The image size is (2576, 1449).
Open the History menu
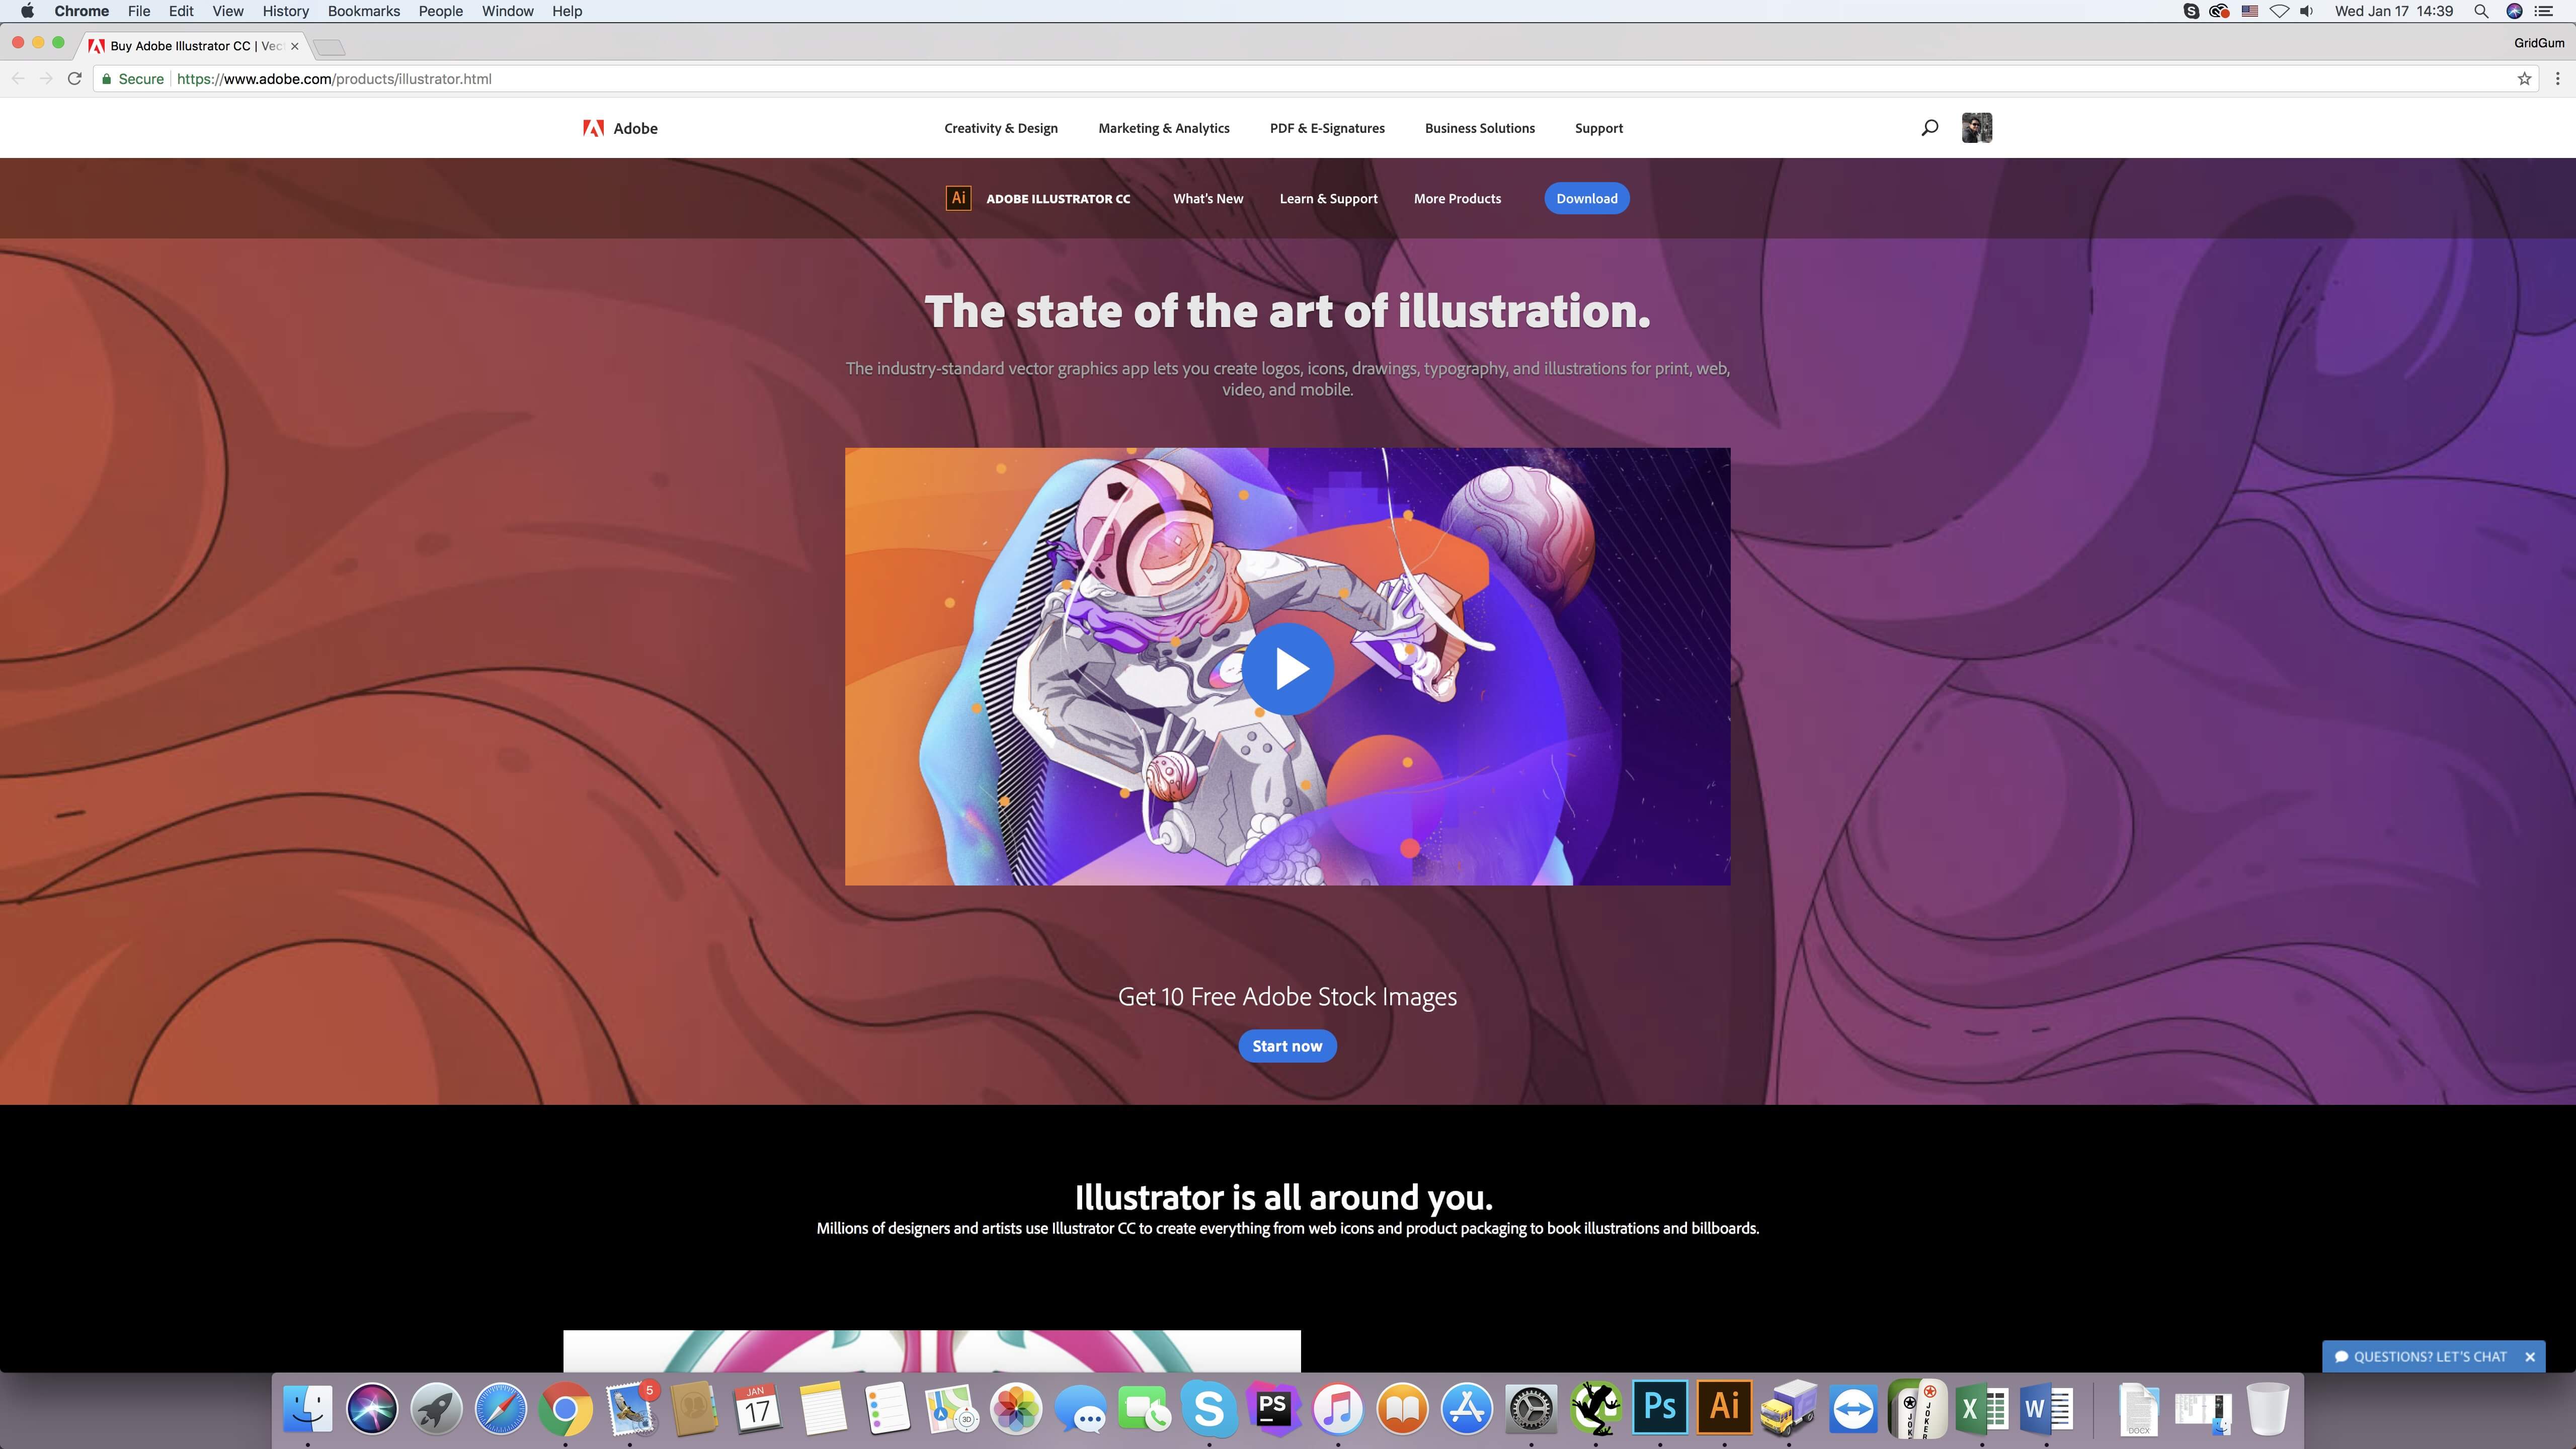click(285, 11)
